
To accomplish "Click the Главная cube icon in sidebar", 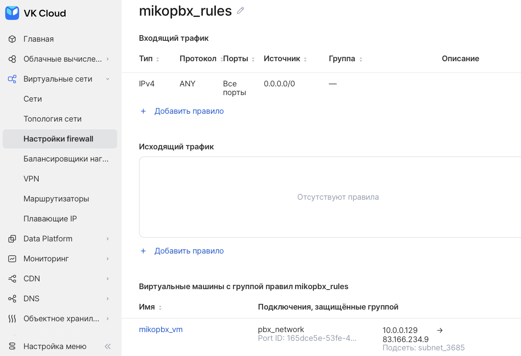I will [12, 39].
